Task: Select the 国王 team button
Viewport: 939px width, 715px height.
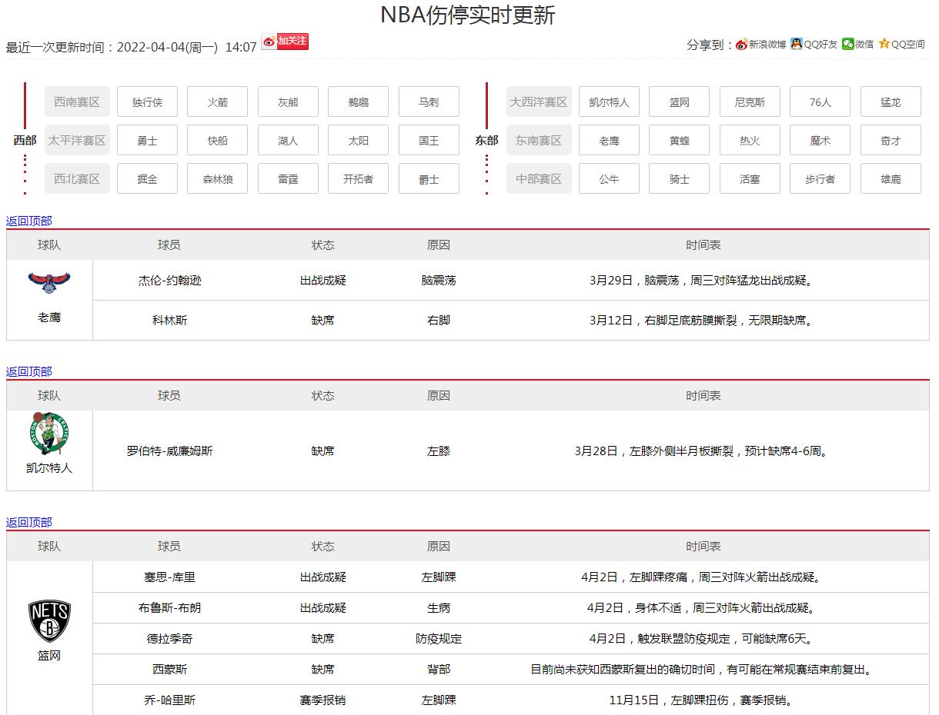Action: (429, 140)
